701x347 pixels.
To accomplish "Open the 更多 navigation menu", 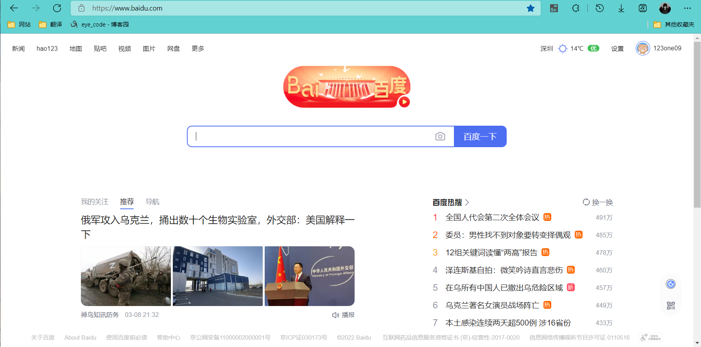I will [198, 48].
